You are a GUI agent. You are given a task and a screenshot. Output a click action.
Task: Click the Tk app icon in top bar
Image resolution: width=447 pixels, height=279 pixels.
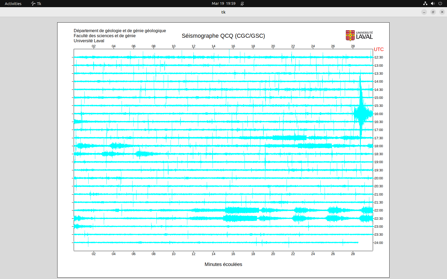point(33,3)
